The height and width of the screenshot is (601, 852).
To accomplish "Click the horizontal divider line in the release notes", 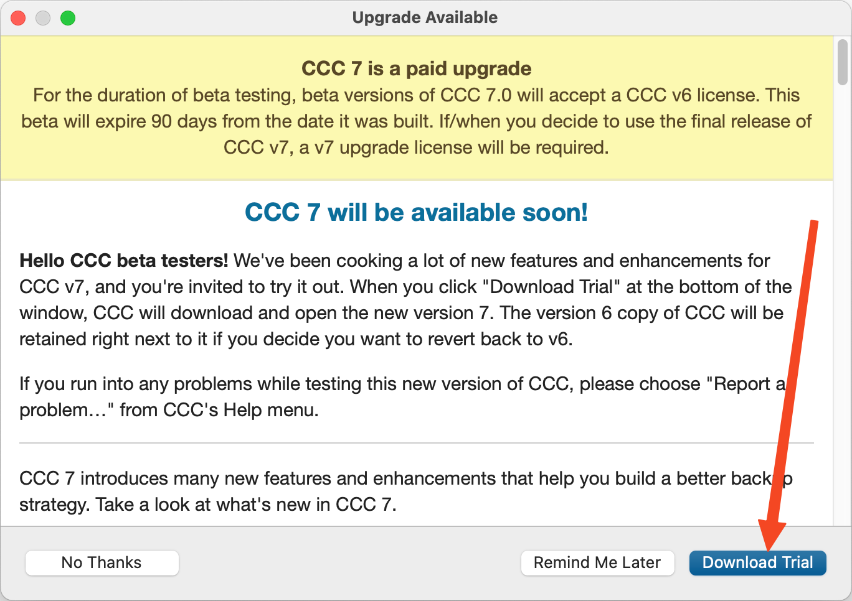I will [416, 443].
